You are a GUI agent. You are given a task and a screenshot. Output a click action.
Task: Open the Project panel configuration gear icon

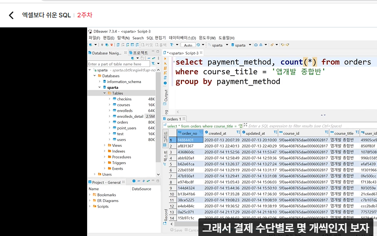[134, 181]
